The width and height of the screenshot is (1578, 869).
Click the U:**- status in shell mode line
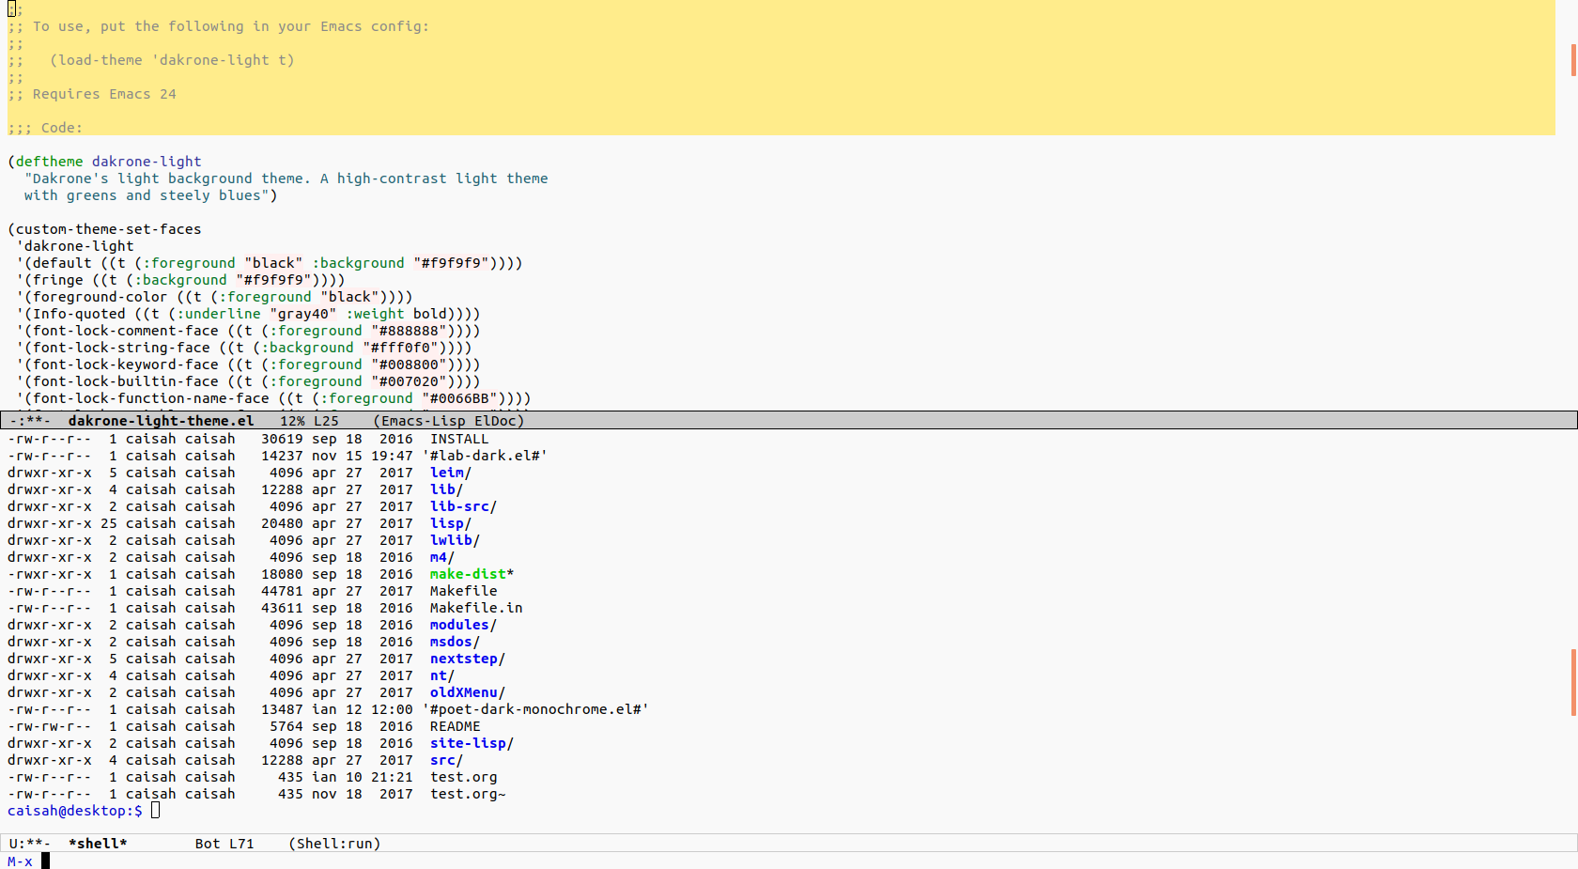point(29,844)
